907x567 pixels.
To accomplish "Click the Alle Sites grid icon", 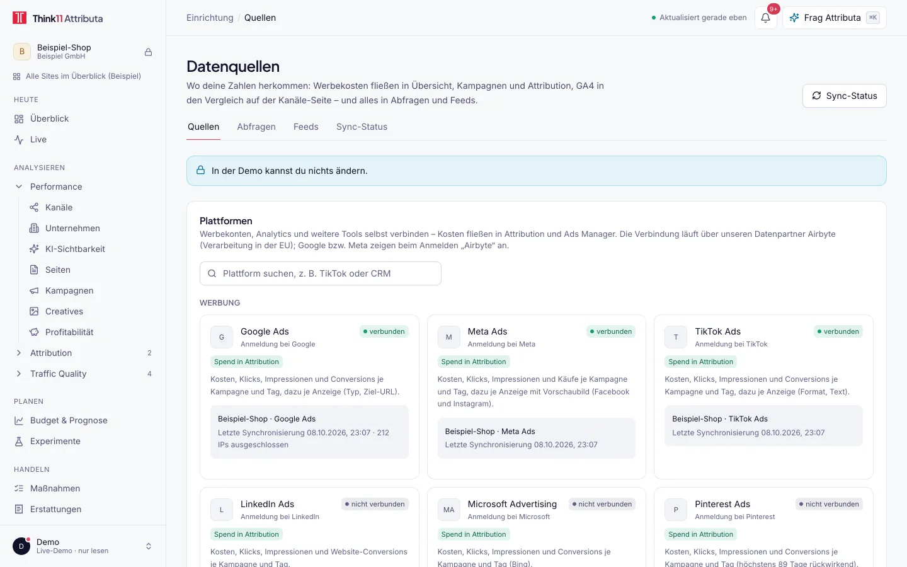I will tap(17, 76).
